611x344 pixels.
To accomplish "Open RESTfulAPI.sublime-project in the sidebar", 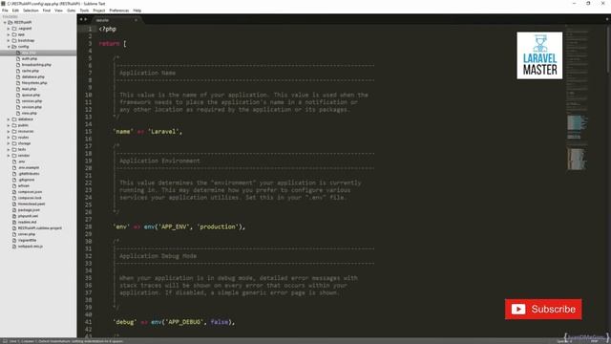I will coord(40,228).
